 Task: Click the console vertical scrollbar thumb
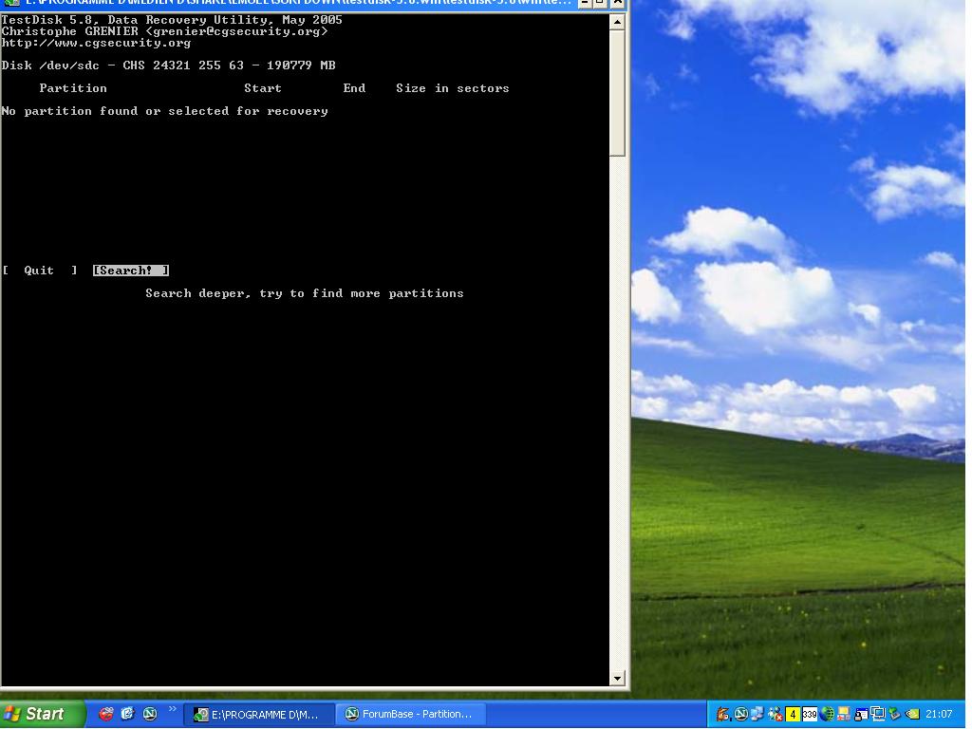pyautogui.click(x=617, y=93)
